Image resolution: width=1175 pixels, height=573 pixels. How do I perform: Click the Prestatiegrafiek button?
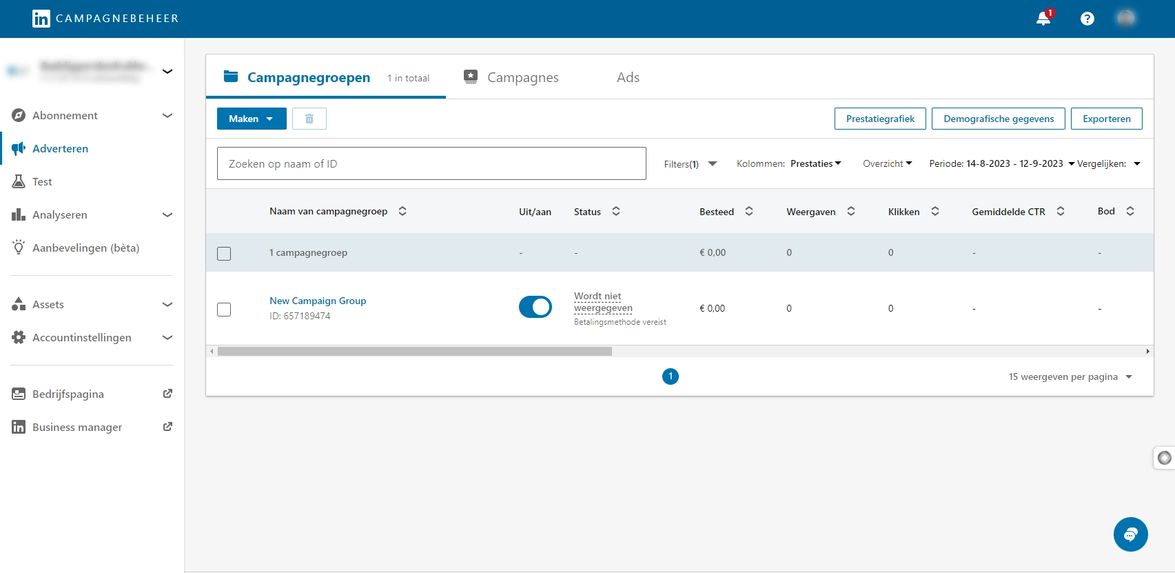click(x=880, y=119)
